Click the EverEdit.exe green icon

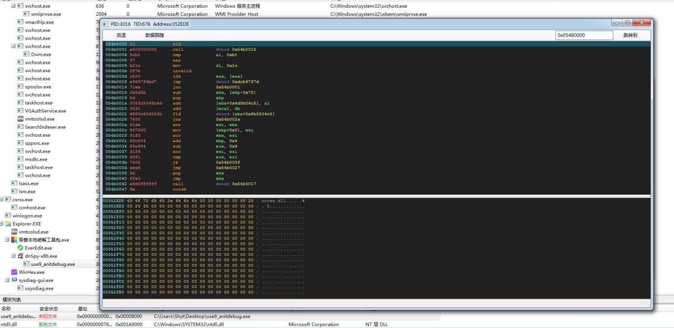(x=20, y=248)
